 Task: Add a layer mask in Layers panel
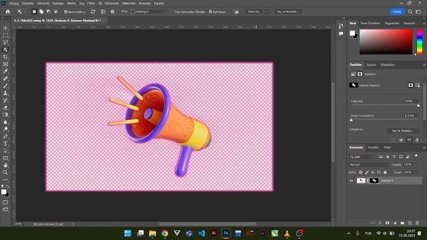[x=387, y=223]
